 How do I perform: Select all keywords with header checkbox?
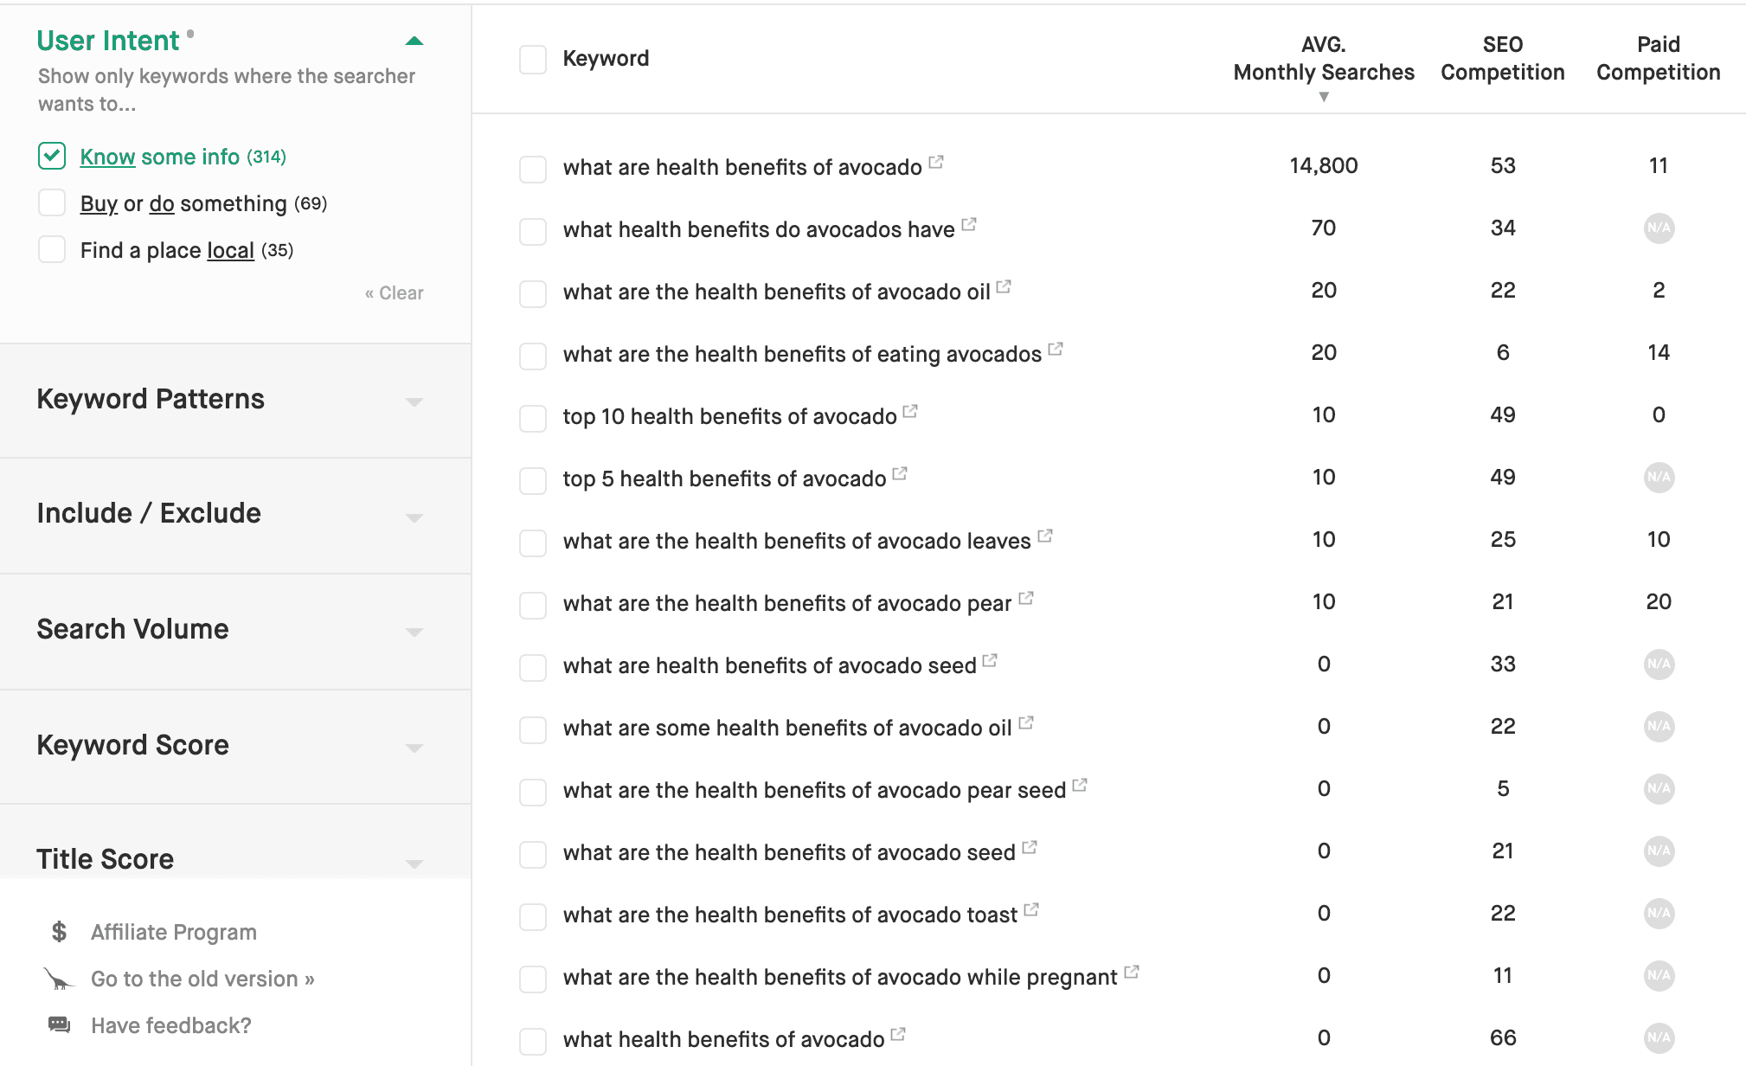coord(533,59)
